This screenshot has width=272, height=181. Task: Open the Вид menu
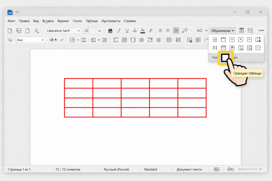pos(36,21)
